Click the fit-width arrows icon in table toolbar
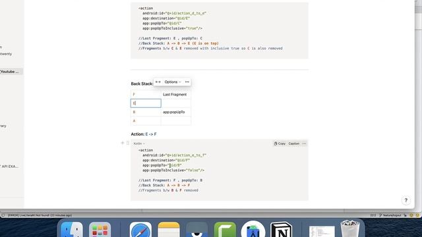The image size is (422, 237). click(x=158, y=82)
